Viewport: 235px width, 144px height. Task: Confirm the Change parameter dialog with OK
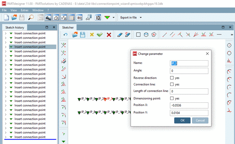182,120
